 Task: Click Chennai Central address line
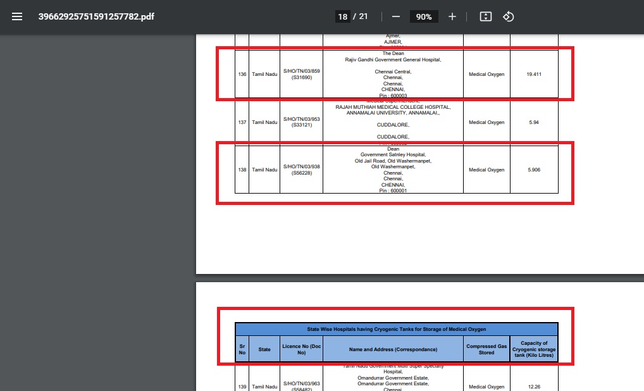click(x=393, y=72)
